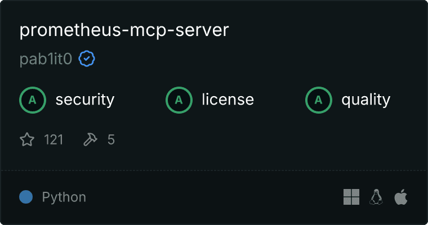
Task: Select the quality label text
Action: (x=366, y=100)
